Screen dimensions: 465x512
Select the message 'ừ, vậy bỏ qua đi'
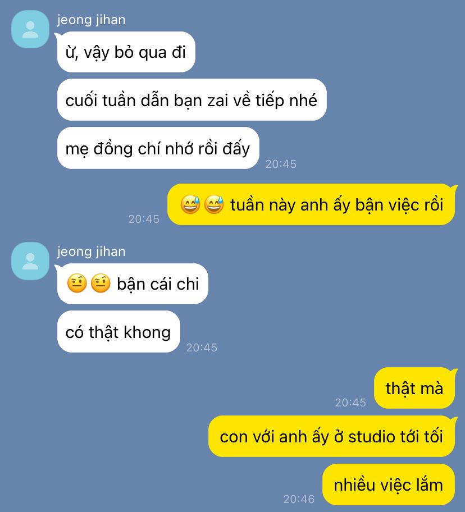[126, 52]
